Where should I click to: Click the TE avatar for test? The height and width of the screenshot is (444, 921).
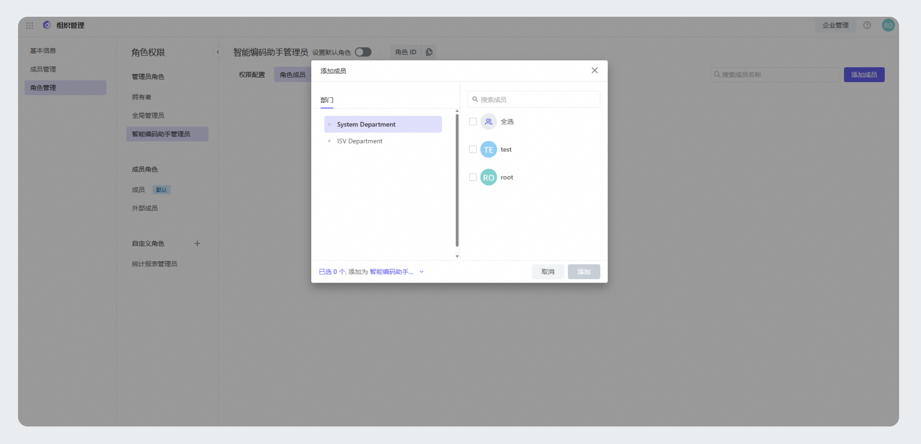pos(488,150)
